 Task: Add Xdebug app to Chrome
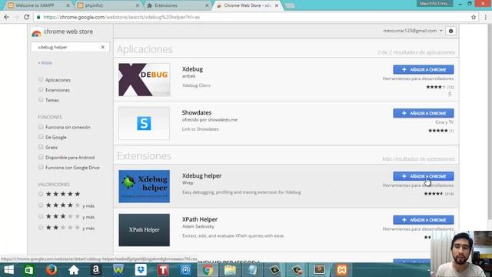[424, 69]
